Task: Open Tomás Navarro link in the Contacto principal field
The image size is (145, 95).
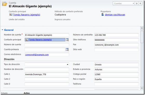Action: [40, 40]
